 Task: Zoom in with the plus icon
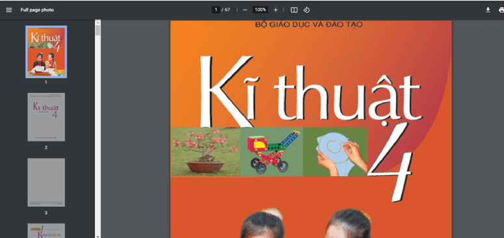(276, 10)
